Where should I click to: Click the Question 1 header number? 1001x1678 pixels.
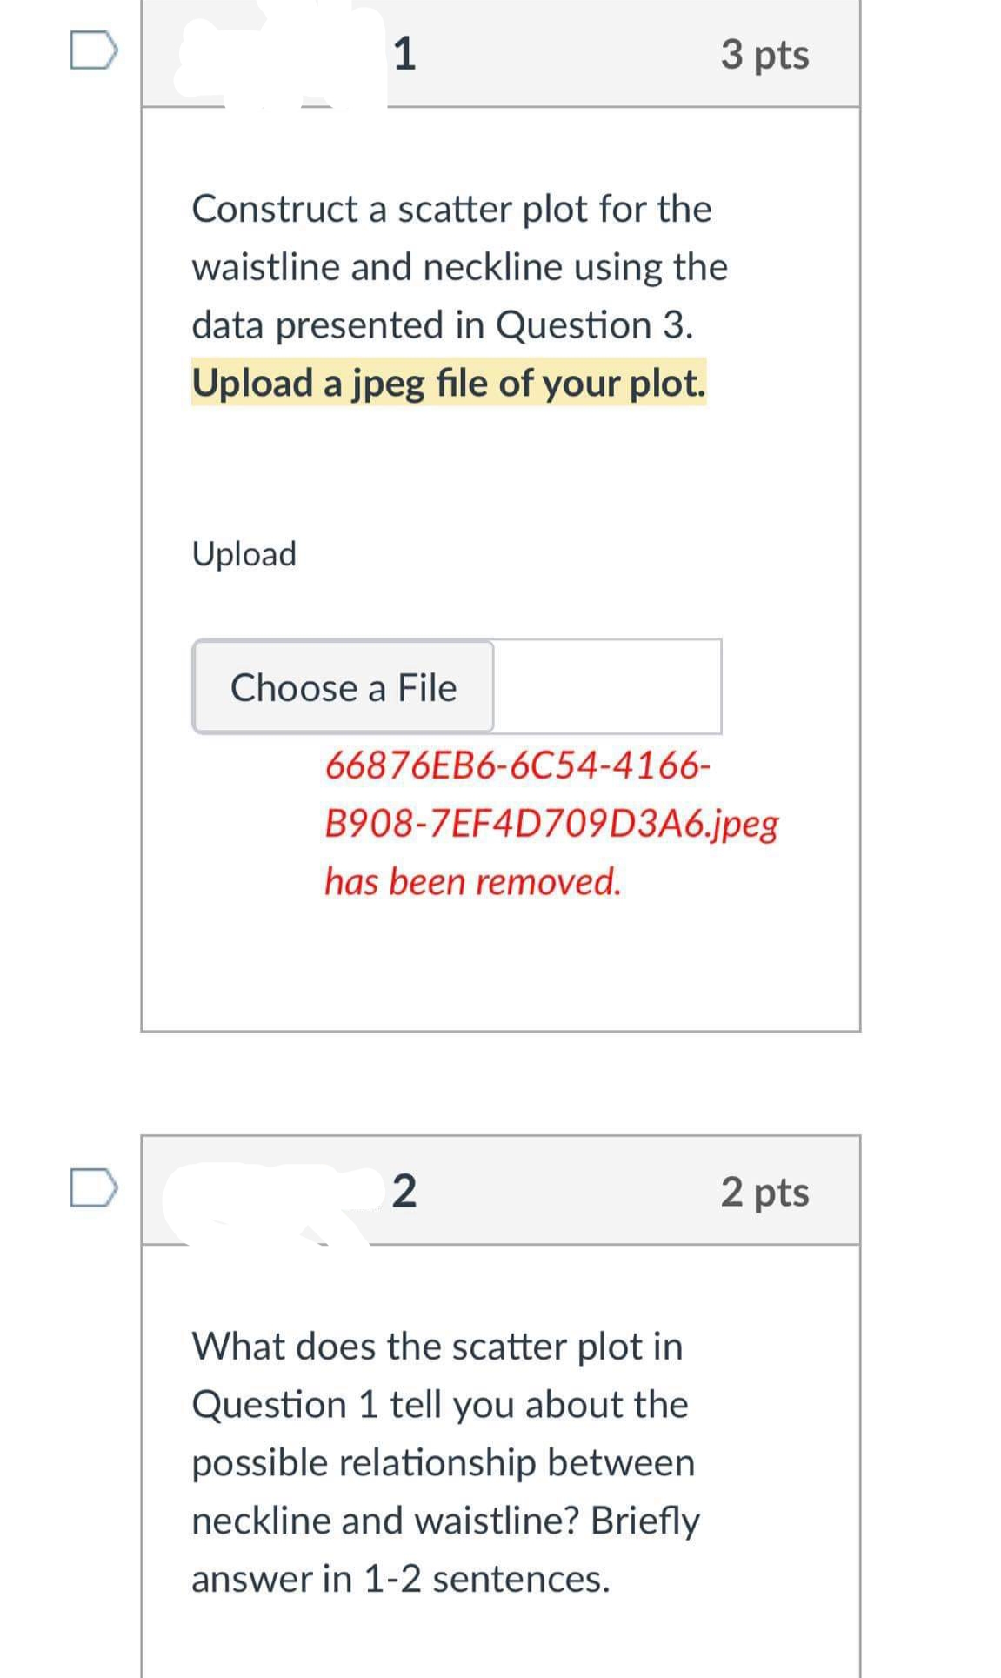click(405, 55)
